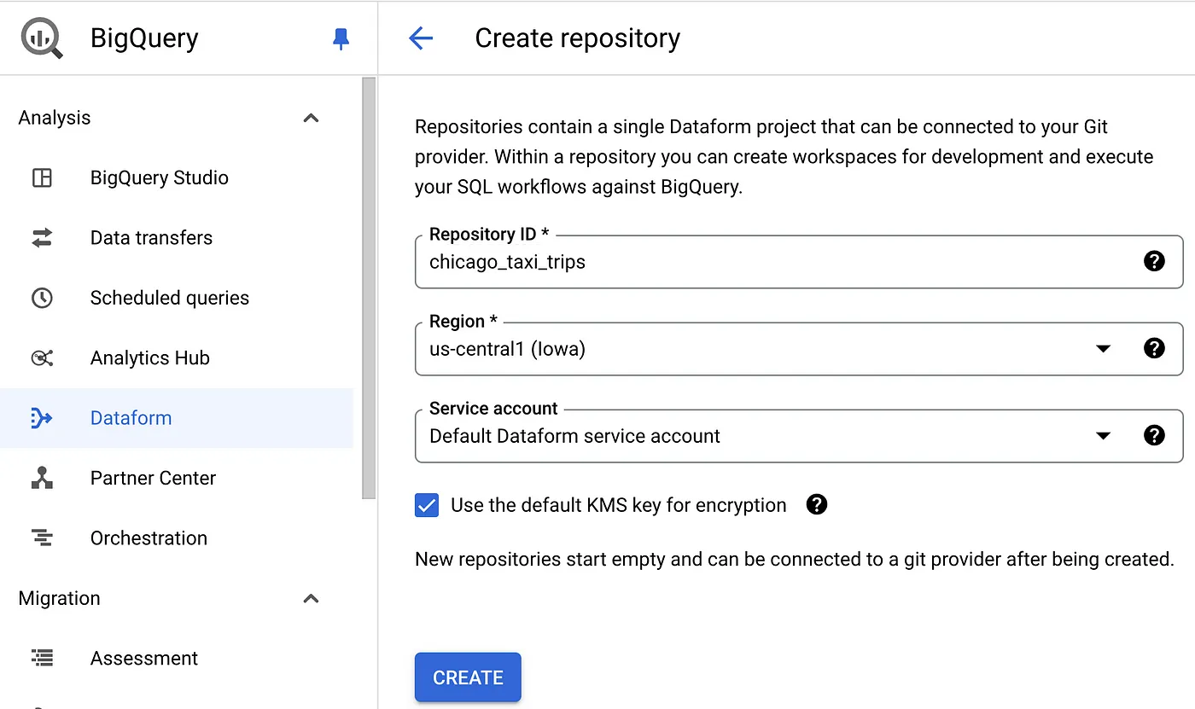The width and height of the screenshot is (1195, 709).
Task: Select Dataform in the navigation menu
Action: 131,417
